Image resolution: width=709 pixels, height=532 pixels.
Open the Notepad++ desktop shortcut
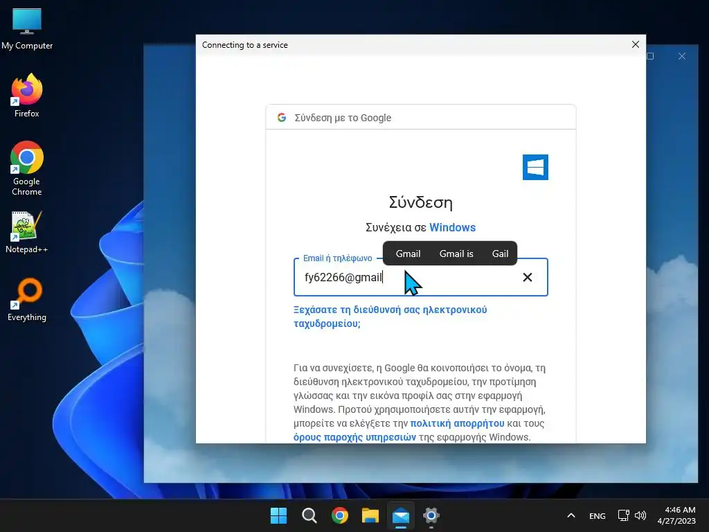(x=27, y=232)
